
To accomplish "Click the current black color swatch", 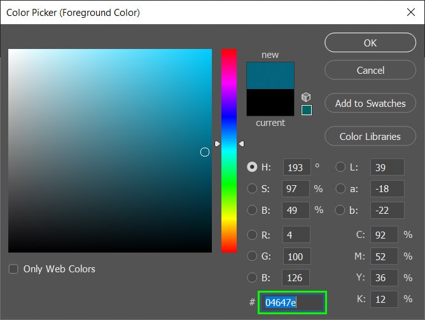I will 270,102.
